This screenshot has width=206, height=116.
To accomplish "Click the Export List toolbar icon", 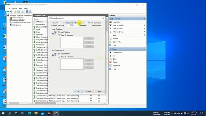I will (23, 12).
